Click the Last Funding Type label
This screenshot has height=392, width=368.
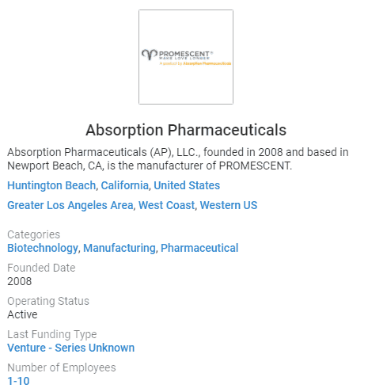pos(52,334)
